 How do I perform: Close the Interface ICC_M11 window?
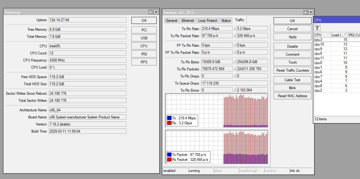[x=311, y=12]
